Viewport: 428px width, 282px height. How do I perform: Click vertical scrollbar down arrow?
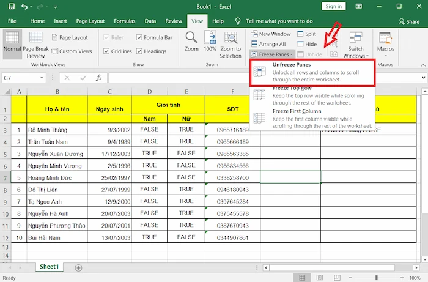pos(424,259)
